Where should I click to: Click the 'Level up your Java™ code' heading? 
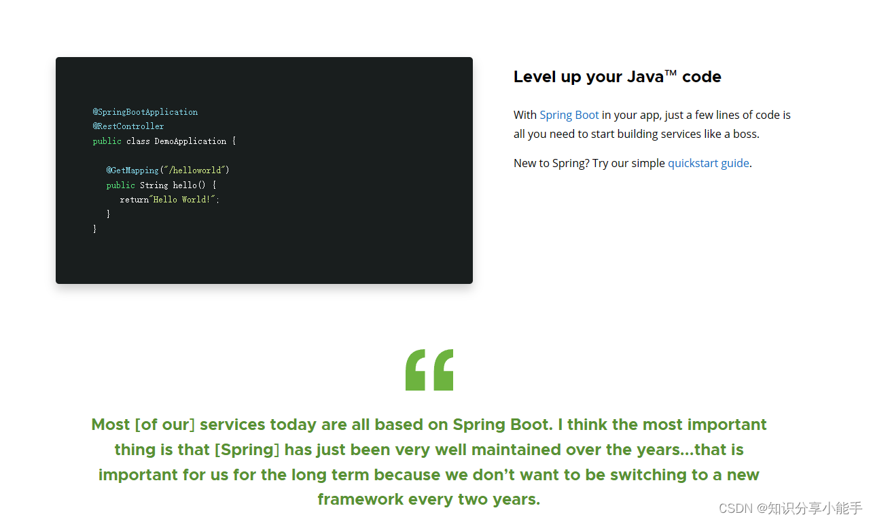(x=617, y=77)
